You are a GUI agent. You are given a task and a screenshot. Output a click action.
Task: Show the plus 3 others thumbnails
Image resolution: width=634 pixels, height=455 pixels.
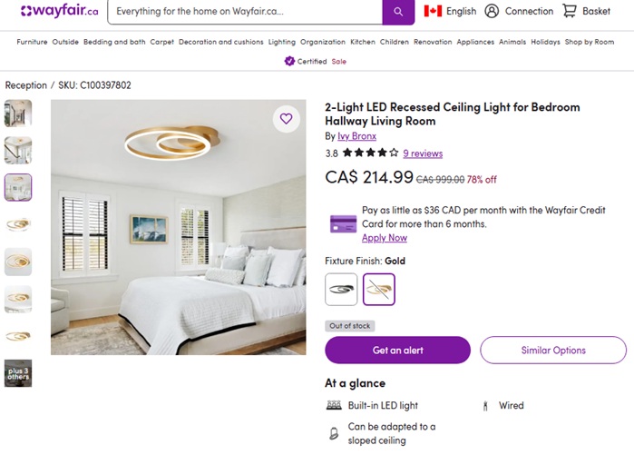18,373
